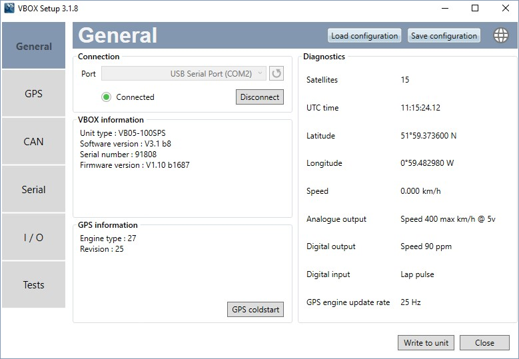
Task: Click the Connected status label
Action: pos(135,97)
